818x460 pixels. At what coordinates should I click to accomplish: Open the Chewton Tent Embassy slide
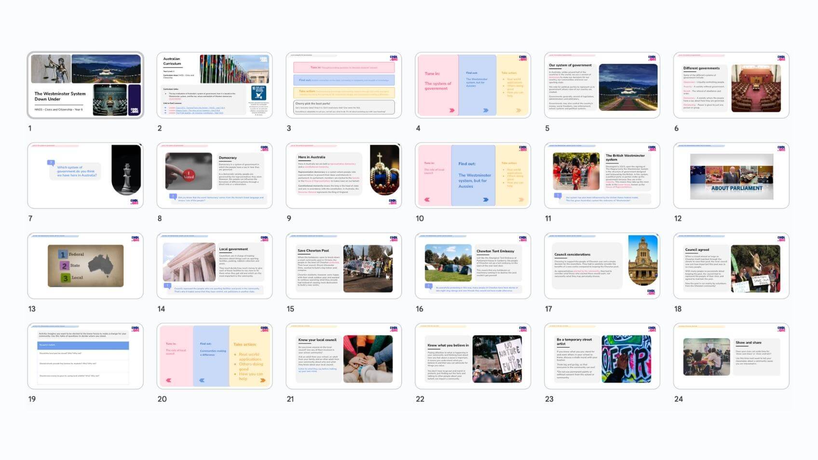pos(473,266)
